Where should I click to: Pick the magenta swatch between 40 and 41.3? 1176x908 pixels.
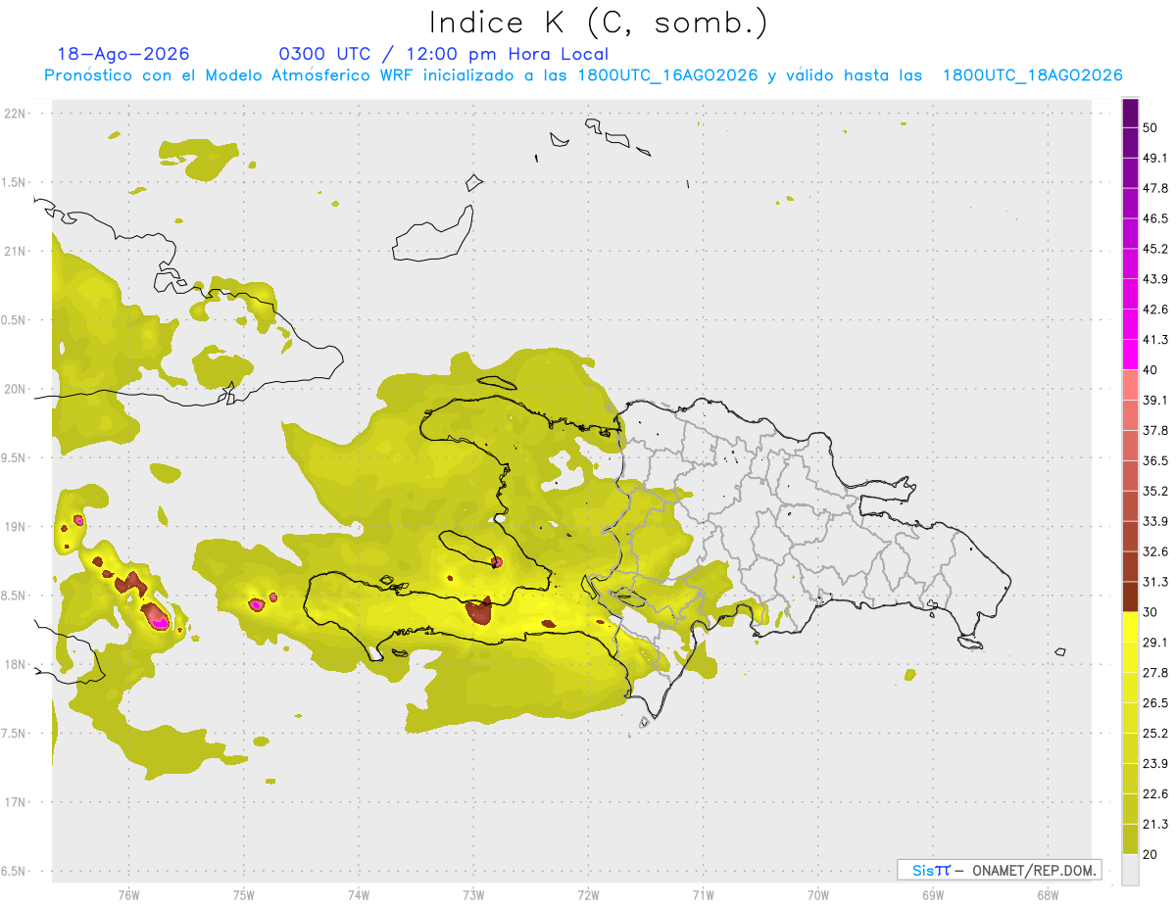coord(1130,354)
